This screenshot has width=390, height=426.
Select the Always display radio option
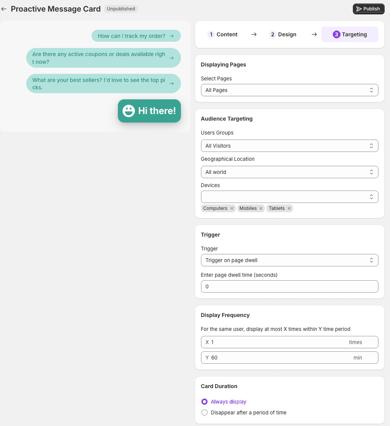pyautogui.click(x=204, y=402)
